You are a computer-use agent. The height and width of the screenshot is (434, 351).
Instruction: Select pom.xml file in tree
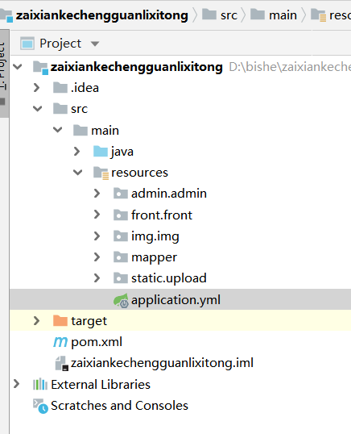coord(97,342)
